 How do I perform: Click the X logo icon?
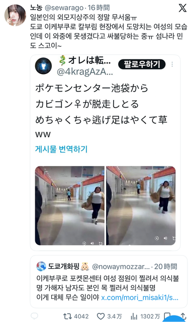(182, 8)
